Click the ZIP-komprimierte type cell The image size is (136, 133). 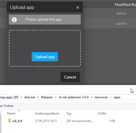pos(80,121)
